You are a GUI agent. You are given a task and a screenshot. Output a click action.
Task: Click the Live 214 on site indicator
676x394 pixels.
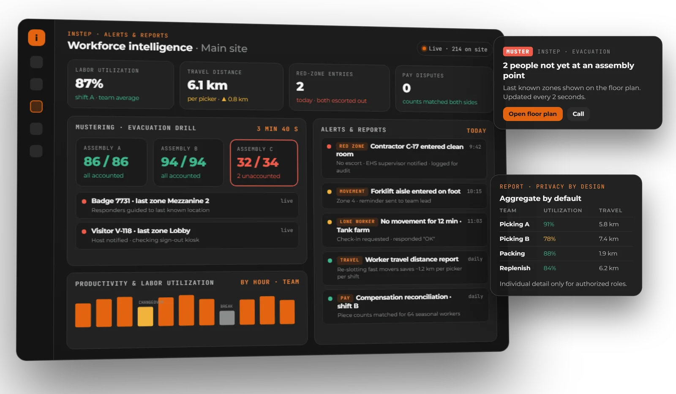pos(454,49)
